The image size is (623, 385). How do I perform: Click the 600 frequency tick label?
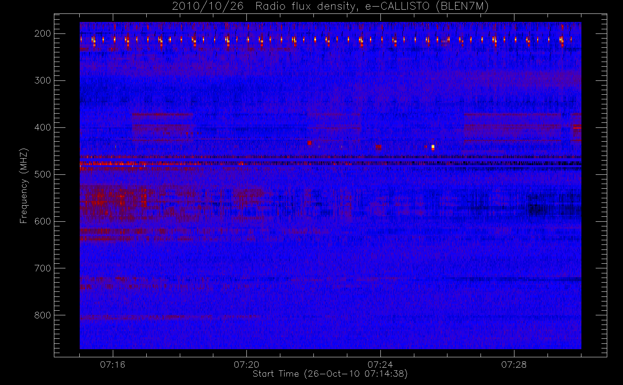click(42, 221)
